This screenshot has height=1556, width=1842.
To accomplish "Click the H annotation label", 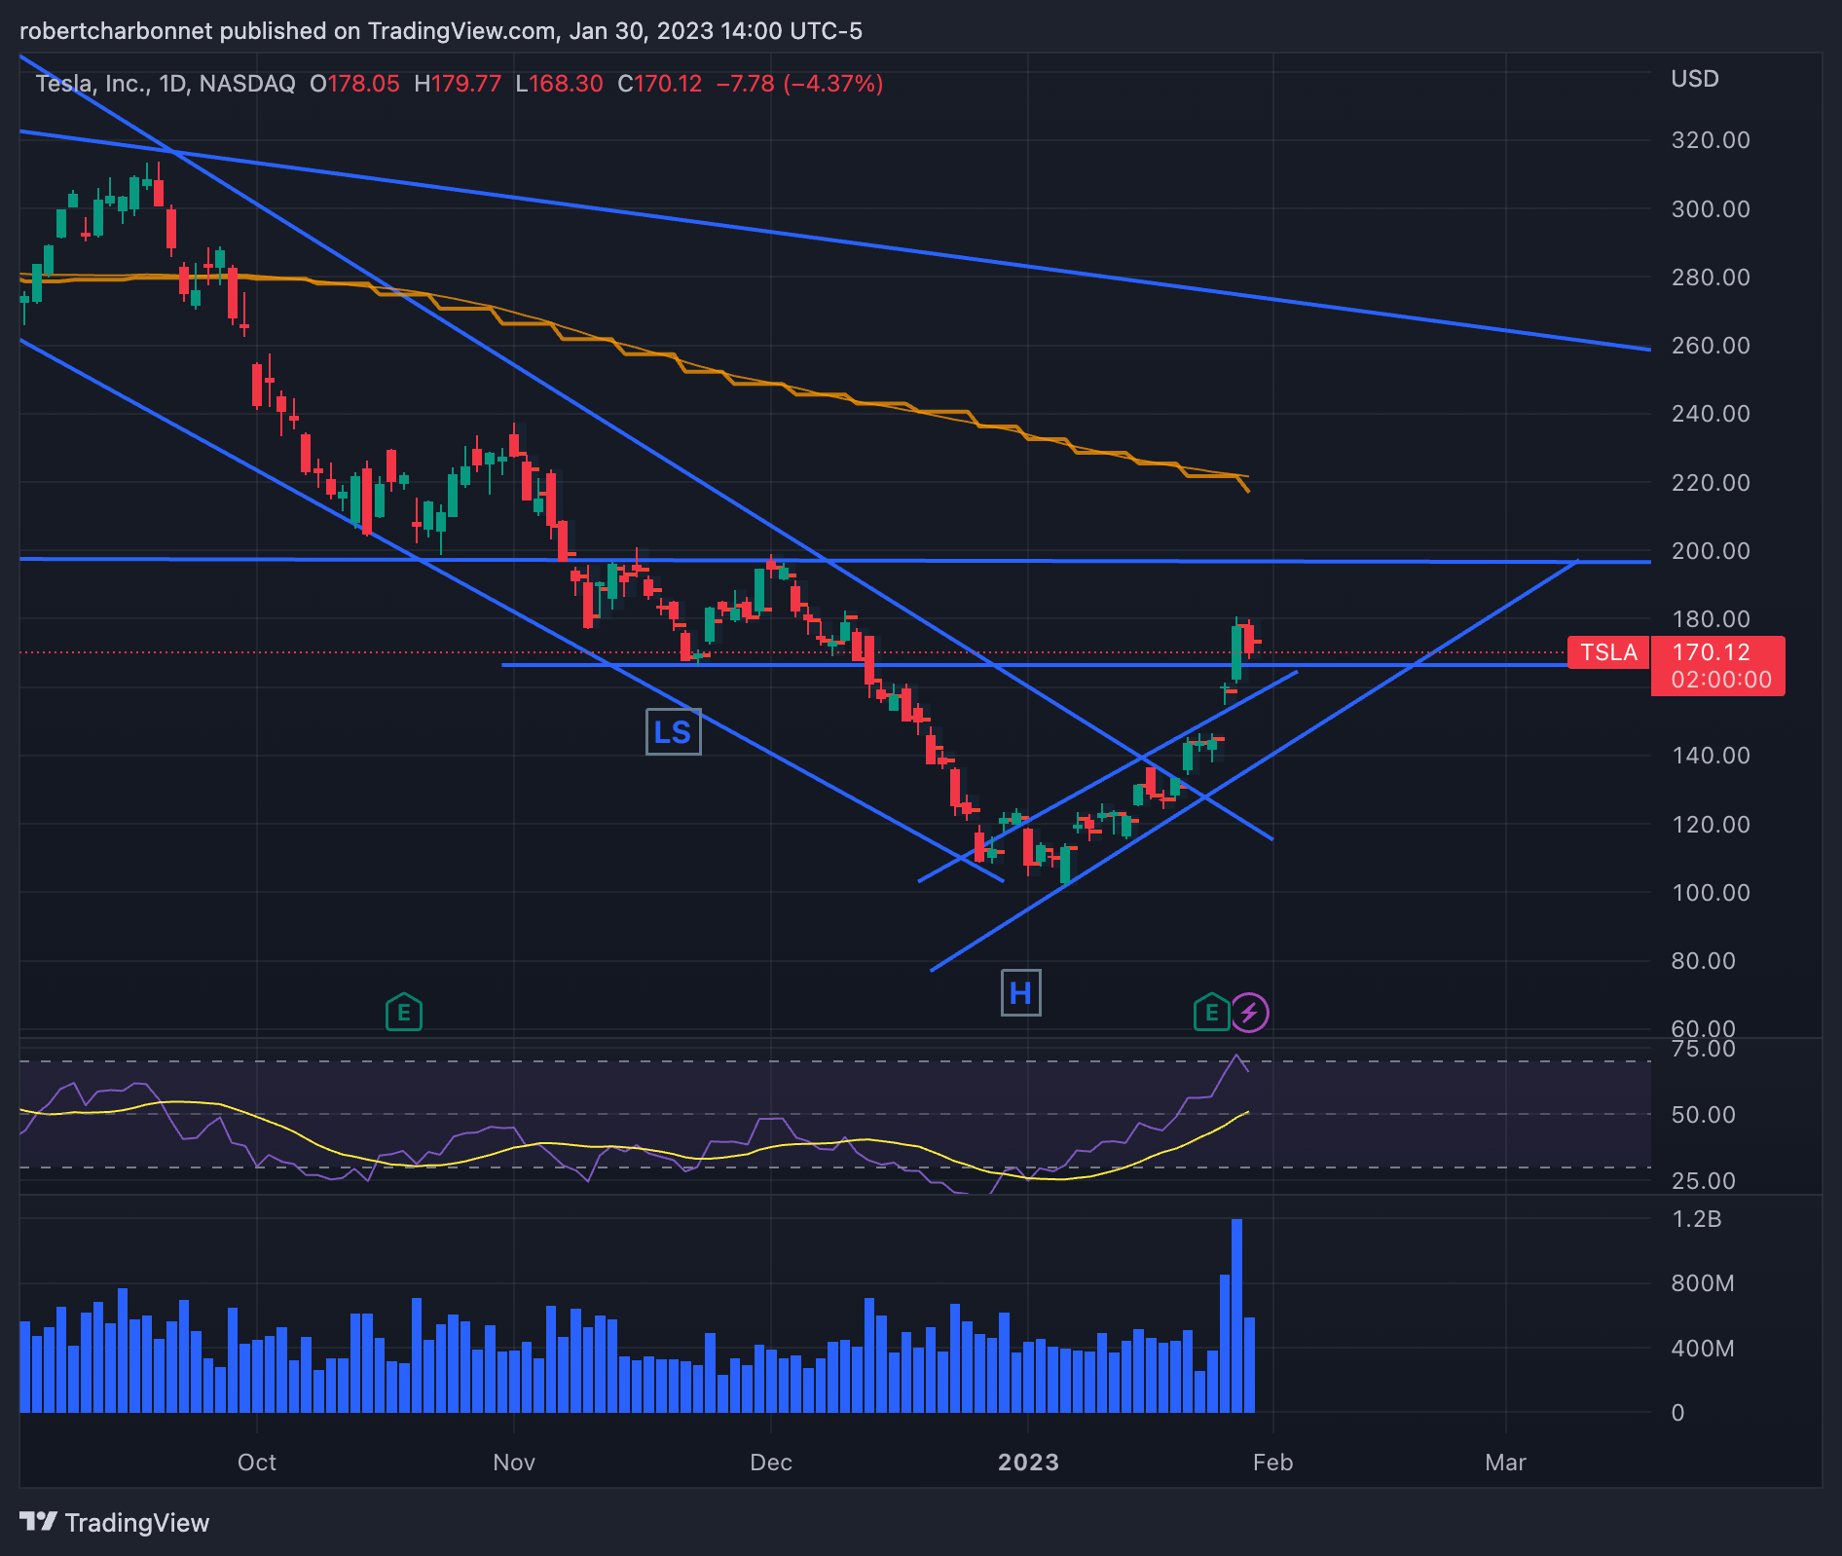I will (1020, 993).
